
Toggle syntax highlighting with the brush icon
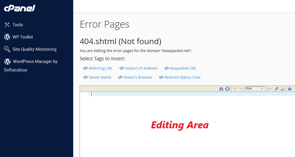(x=276, y=89)
